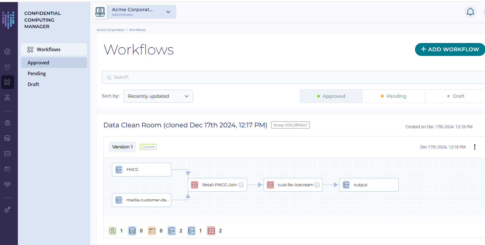This screenshot has width=485, height=245.
Task: Click the green user count icon
Action: (112, 231)
